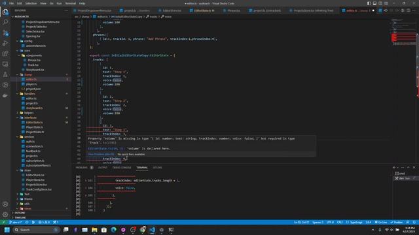The width and height of the screenshot is (419, 235).
Task: Switch to the OUTPUT panel tab
Action: [x=103, y=168]
